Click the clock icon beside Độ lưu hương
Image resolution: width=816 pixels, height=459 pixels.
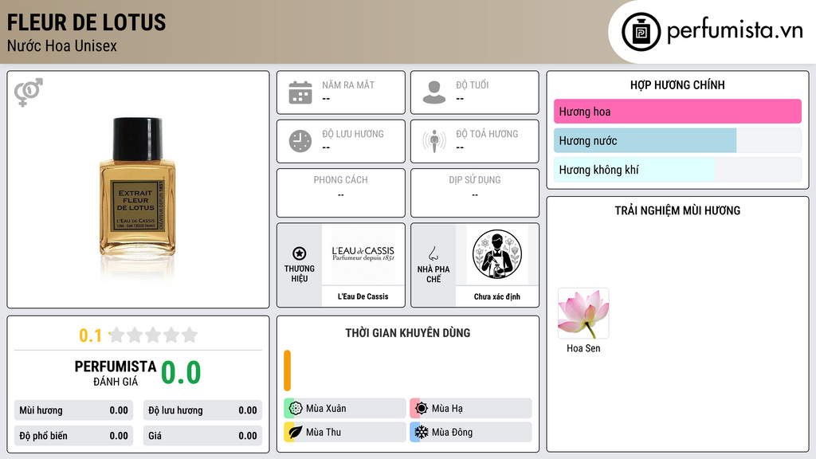tap(300, 141)
